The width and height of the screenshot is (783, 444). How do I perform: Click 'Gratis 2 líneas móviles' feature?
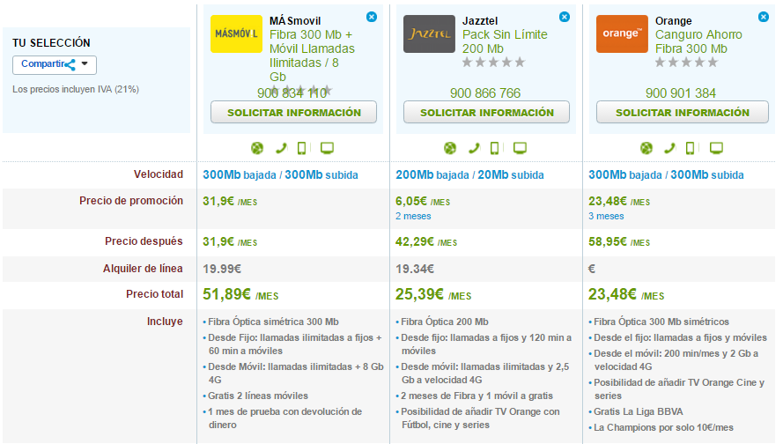pos(258,396)
